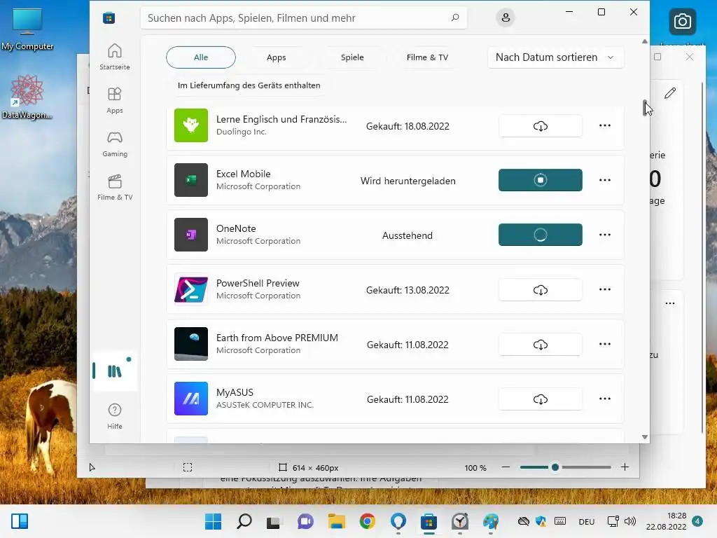The width and height of the screenshot is (717, 538).
Task: Open the PowerShell Preview app icon
Action: (x=191, y=289)
